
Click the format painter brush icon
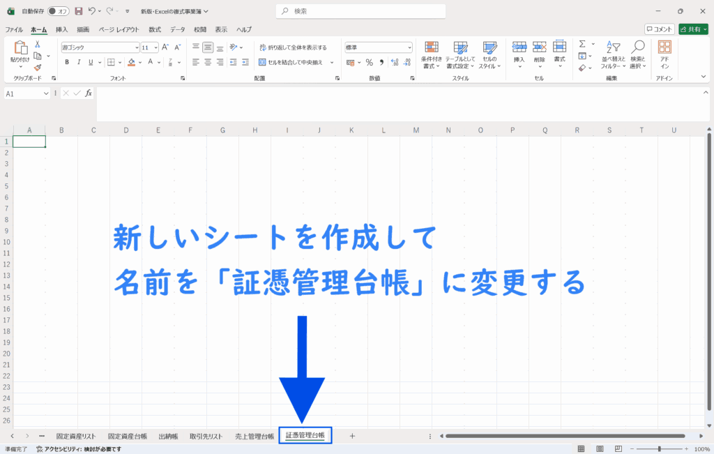(38, 68)
